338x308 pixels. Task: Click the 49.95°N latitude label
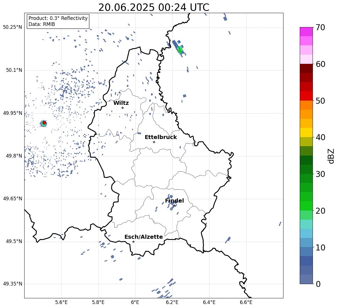13,113
